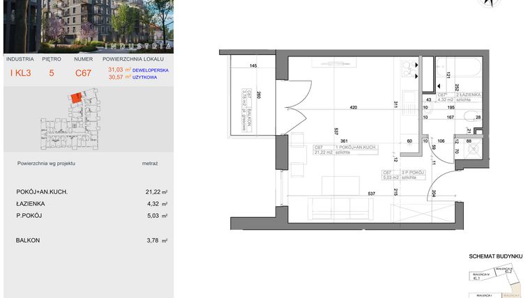The height and width of the screenshot is (298, 530).
Task: Select the orange highlighted unit on floor map
Action: coord(75,97)
